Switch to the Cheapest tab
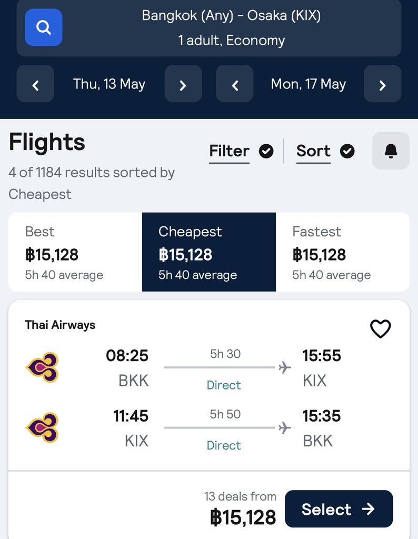 tap(209, 252)
